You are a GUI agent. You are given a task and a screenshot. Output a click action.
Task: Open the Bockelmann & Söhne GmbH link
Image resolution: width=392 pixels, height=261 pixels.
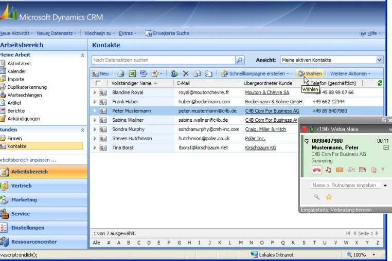274,102
